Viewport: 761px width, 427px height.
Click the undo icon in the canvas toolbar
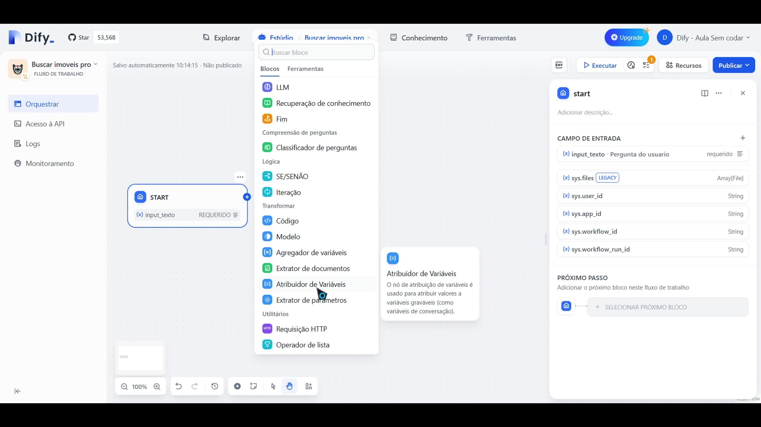tap(178, 386)
